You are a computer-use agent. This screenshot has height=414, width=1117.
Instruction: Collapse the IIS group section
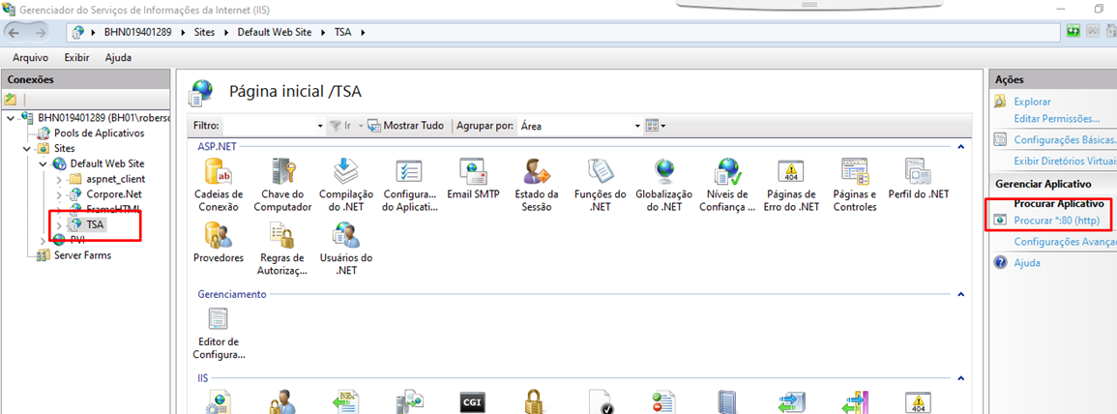click(960, 377)
